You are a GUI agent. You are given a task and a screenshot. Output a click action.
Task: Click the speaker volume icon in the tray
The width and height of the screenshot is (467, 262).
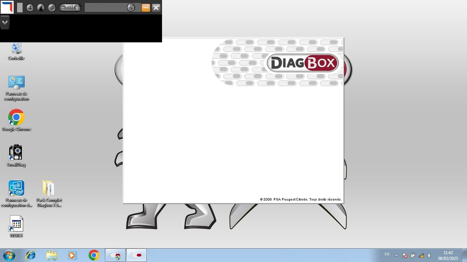429,255
